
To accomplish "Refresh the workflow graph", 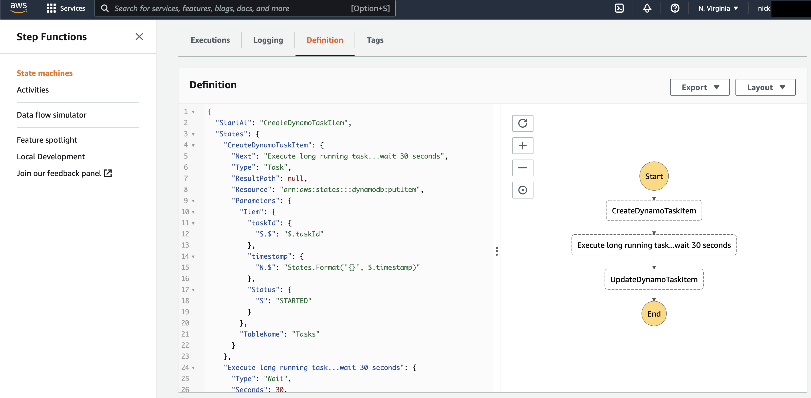I will 522,123.
